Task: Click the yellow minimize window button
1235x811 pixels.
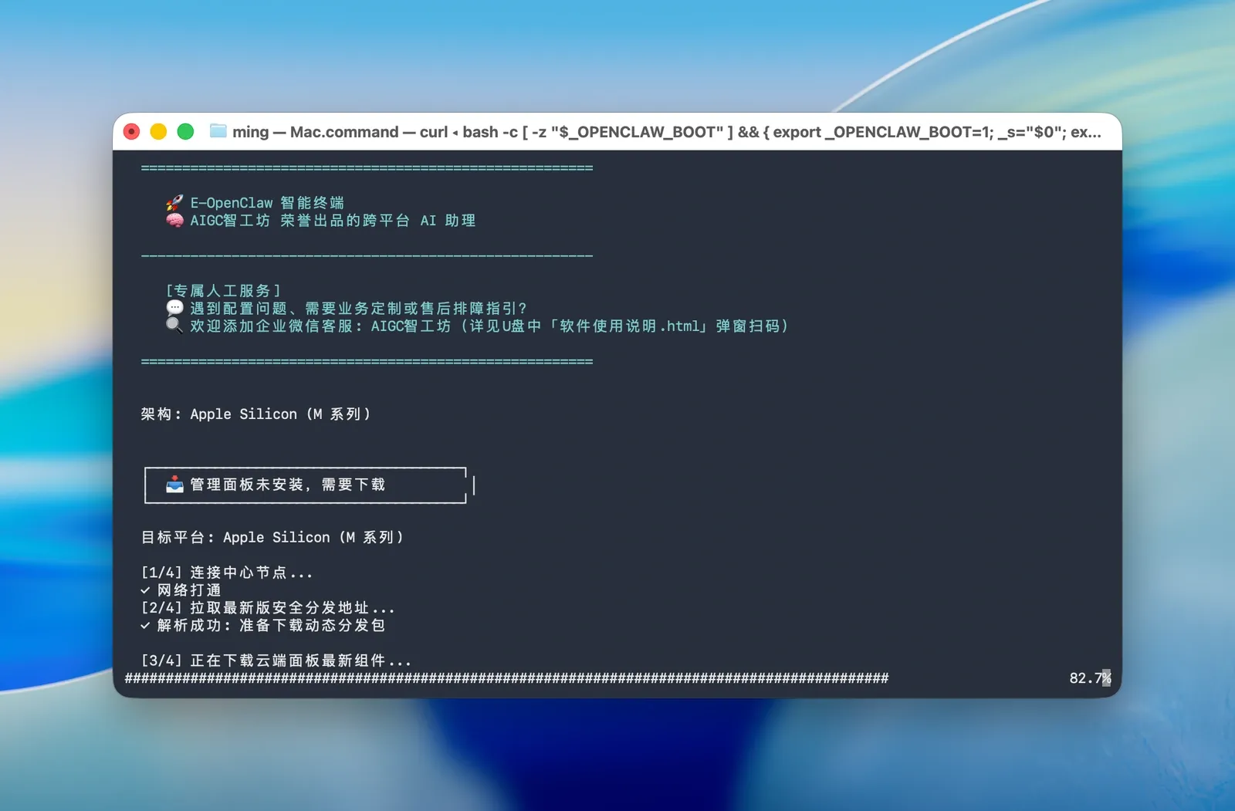Action: pos(158,132)
